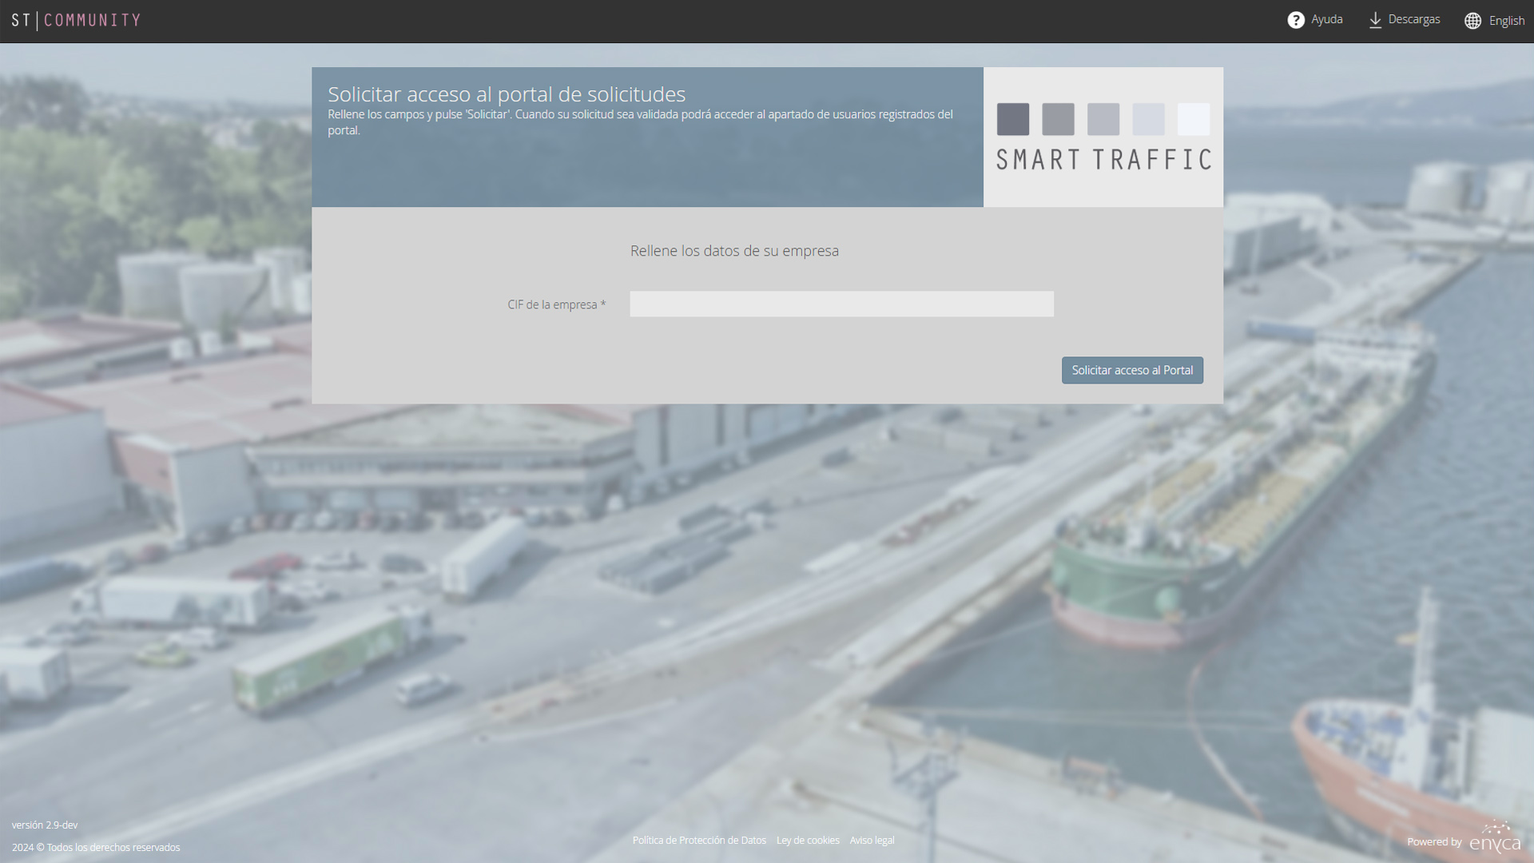The height and width of the screenshot is (863, 1534).
Task: Open the Aviso legal link
Action: (x=872, y=841)
